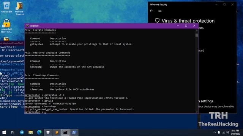Open Task View in the taskbar
The height and width of the screenshot is (136, 243).
click(13, 132)
